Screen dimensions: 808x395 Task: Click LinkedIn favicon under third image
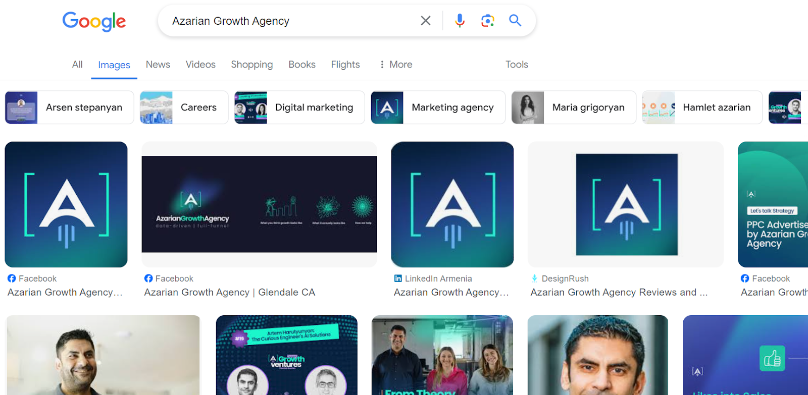pos(398,278)
